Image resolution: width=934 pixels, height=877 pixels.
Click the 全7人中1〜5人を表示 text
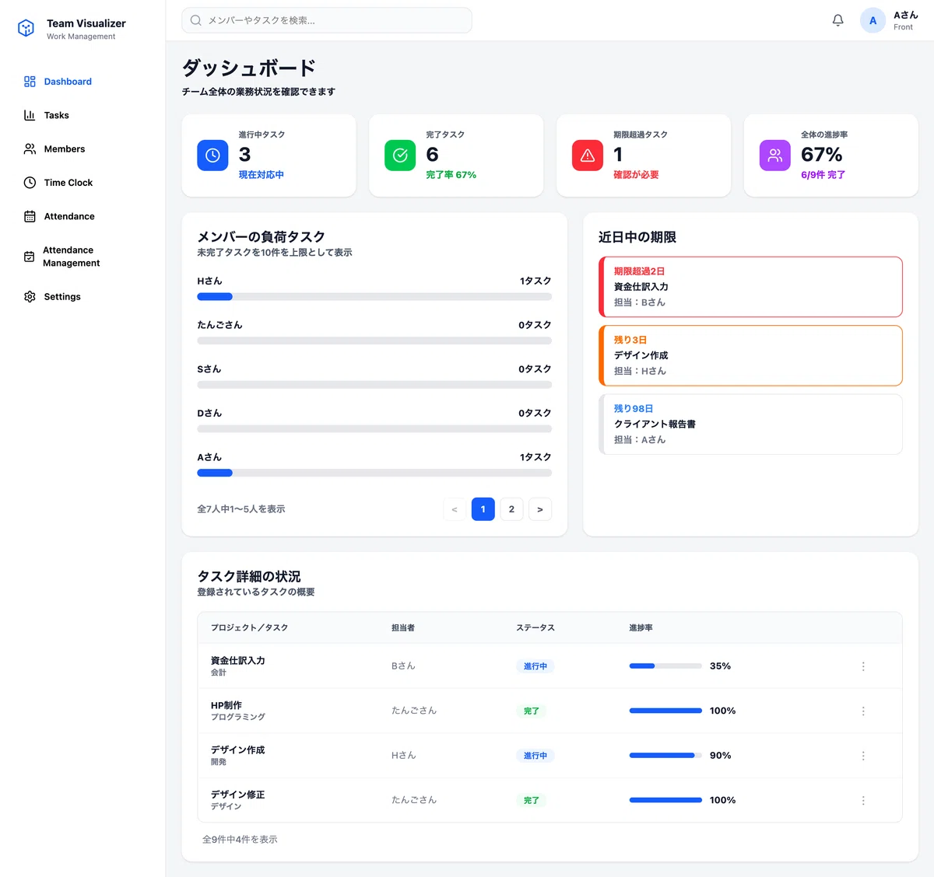click(x=241, y=509)
